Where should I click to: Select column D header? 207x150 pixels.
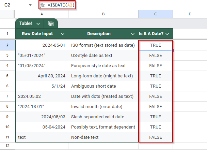(x=190, y=14)
